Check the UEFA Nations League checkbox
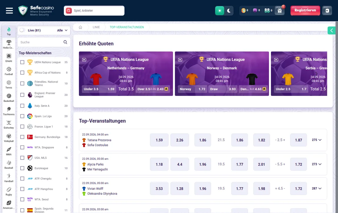The image size is (338, 213). point(22,62)
